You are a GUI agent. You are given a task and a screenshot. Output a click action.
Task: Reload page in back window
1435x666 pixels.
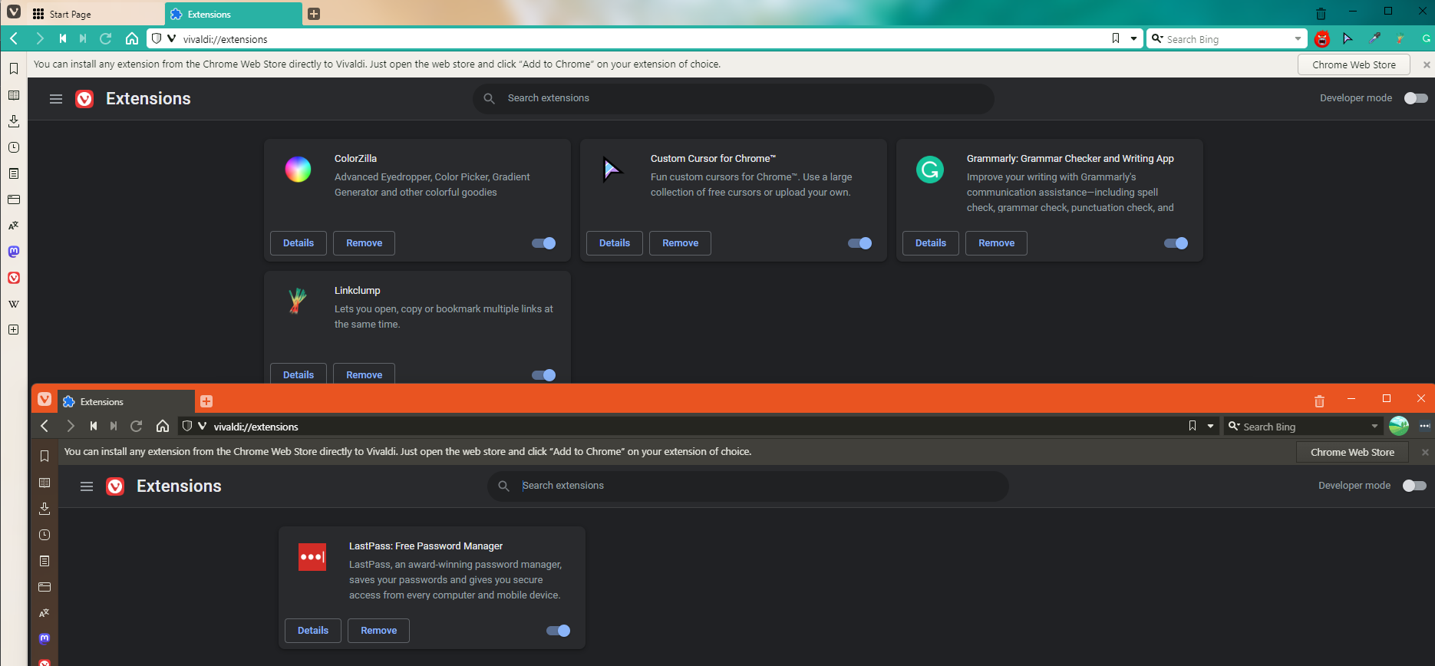[x=106, y=38]
